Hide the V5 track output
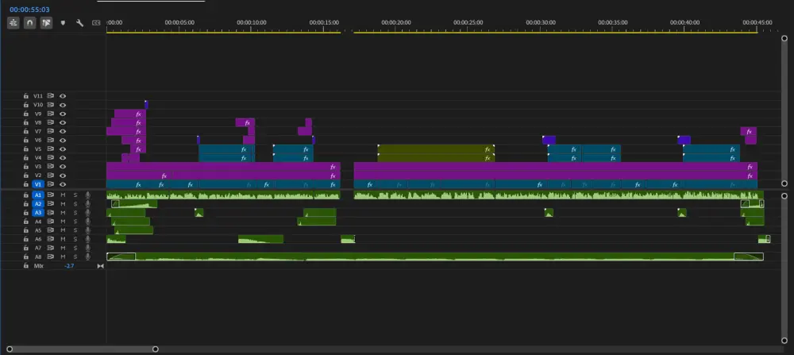This screenshot has width=794, height=355. (x=63, y=149)
